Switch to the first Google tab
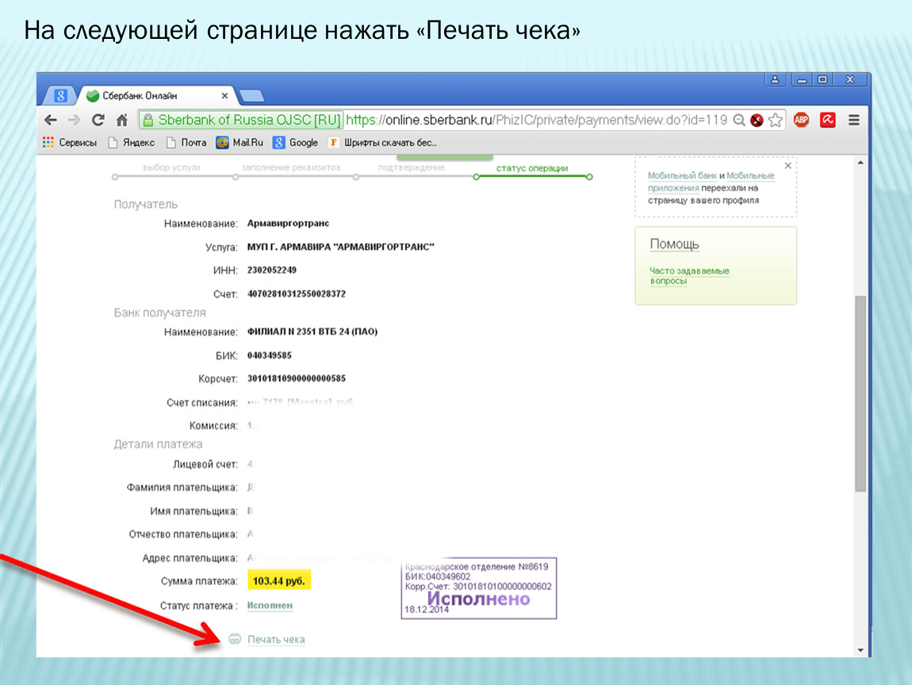Screen dimensions: 912x685 pyautogui.click(x=60, y=95)
